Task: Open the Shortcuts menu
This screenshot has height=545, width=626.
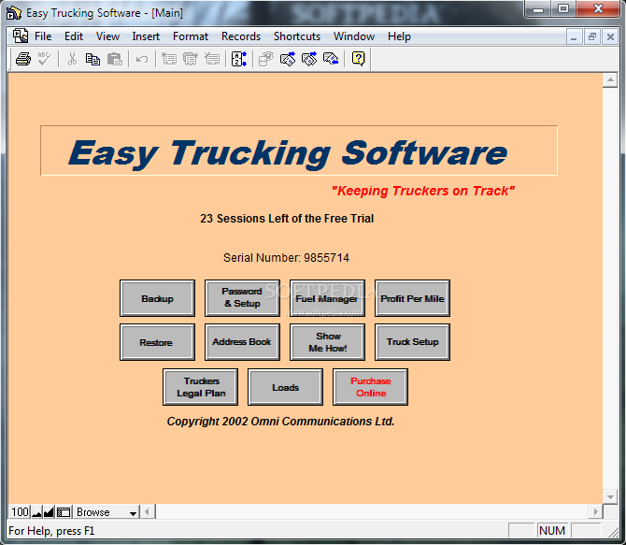Action: [x=297, y=36]
